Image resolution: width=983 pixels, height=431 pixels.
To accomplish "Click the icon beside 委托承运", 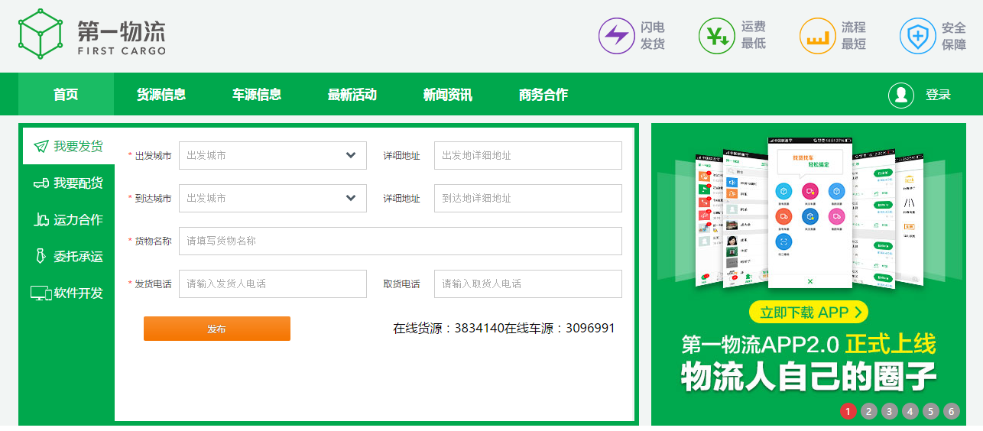I will [x=41, y=256].
